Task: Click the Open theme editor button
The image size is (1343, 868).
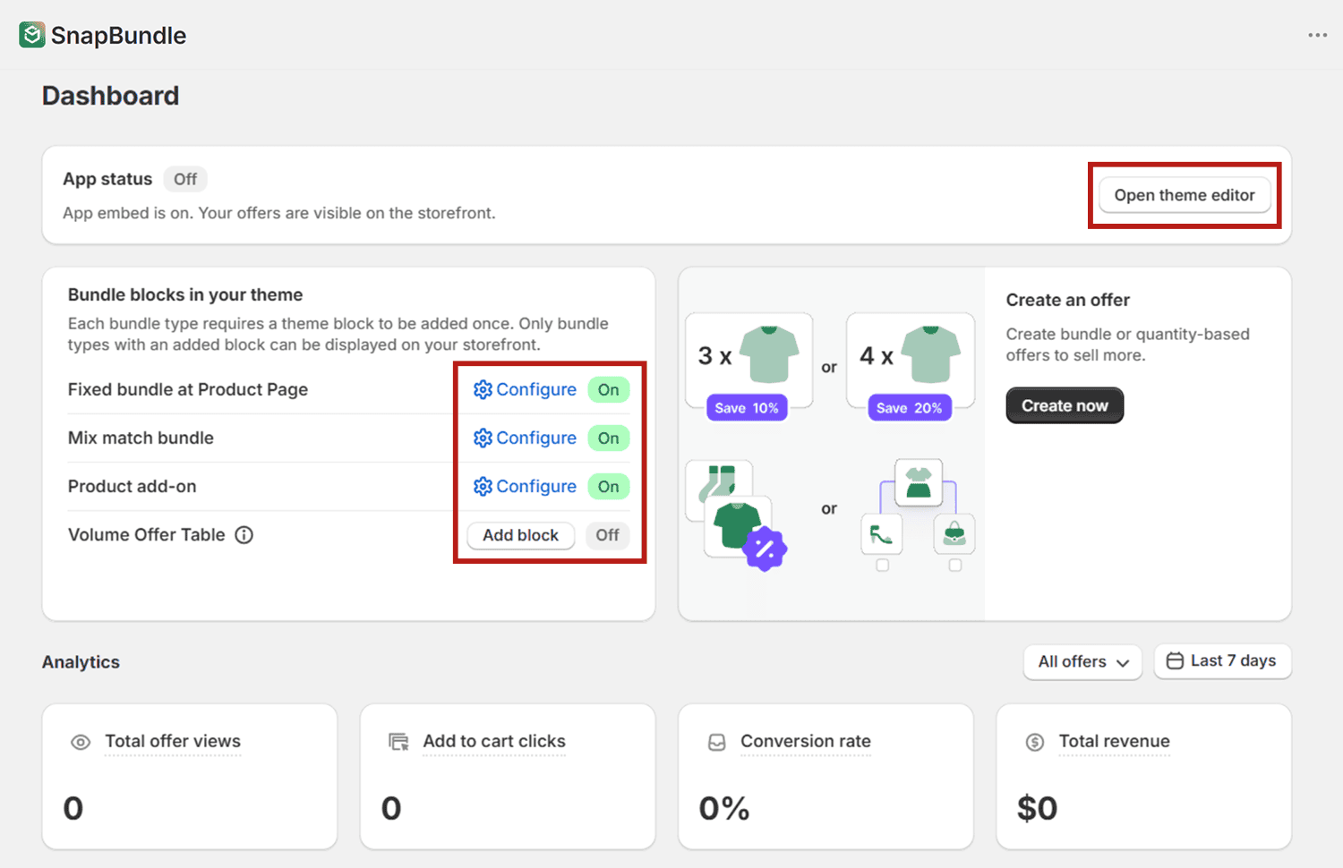Action: [x=1185, y=195]
